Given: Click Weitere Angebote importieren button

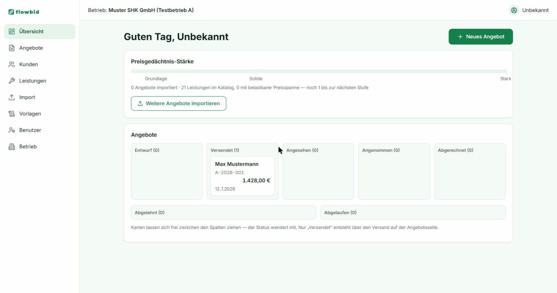Looking at the screenshot, I should click(178, 103).
